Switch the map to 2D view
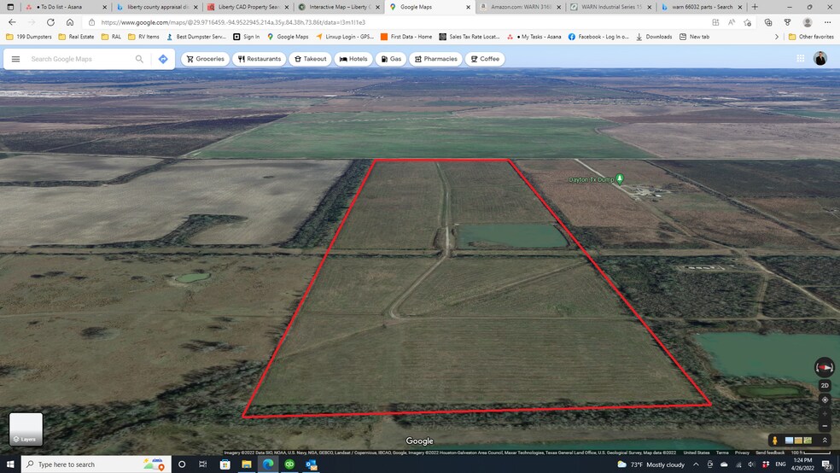 click(825, 386)
